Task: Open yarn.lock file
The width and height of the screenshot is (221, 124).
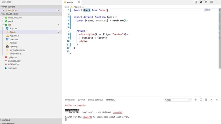Action: coord(12,68)
